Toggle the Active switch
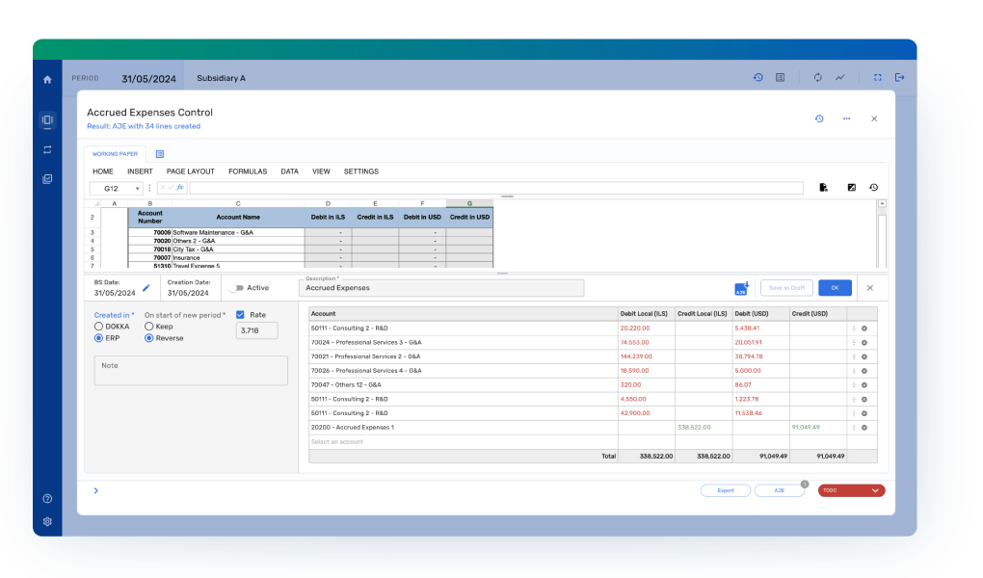Viewport: 983px width, 578px height. point(235,288)
